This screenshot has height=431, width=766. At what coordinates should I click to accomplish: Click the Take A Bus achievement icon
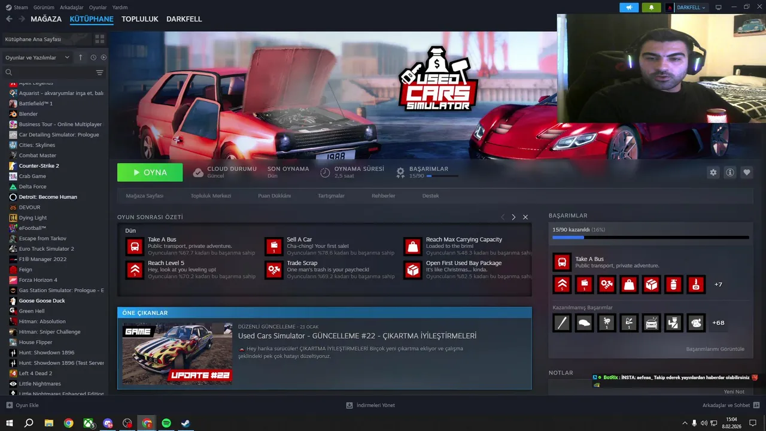click(135, 246)
